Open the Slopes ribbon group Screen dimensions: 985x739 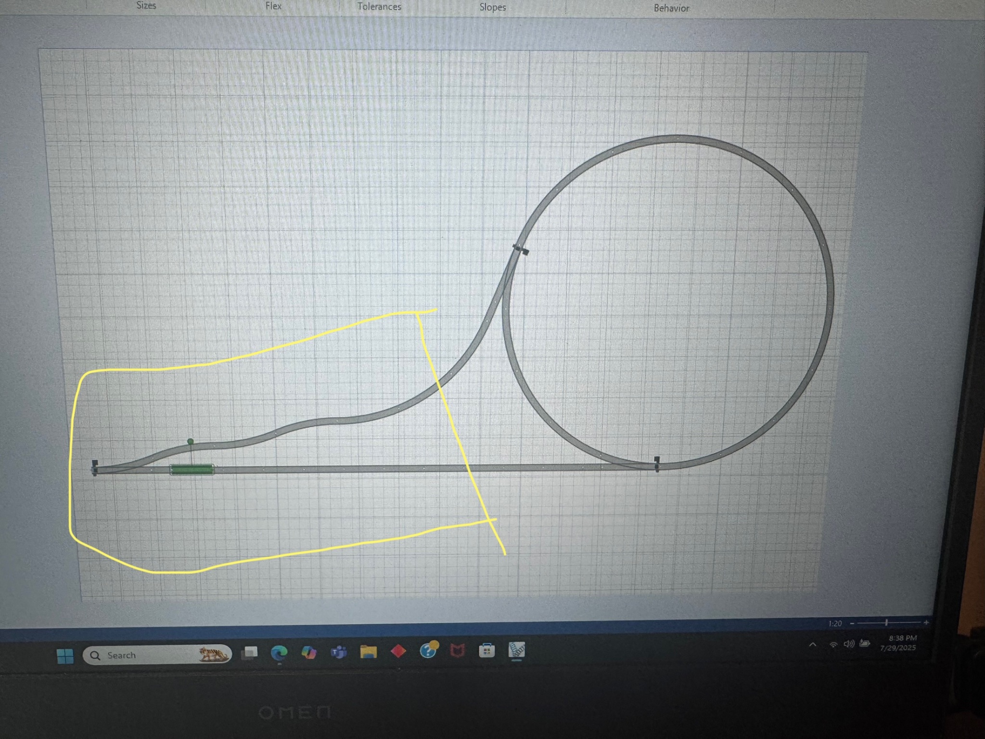coord(492,7)
